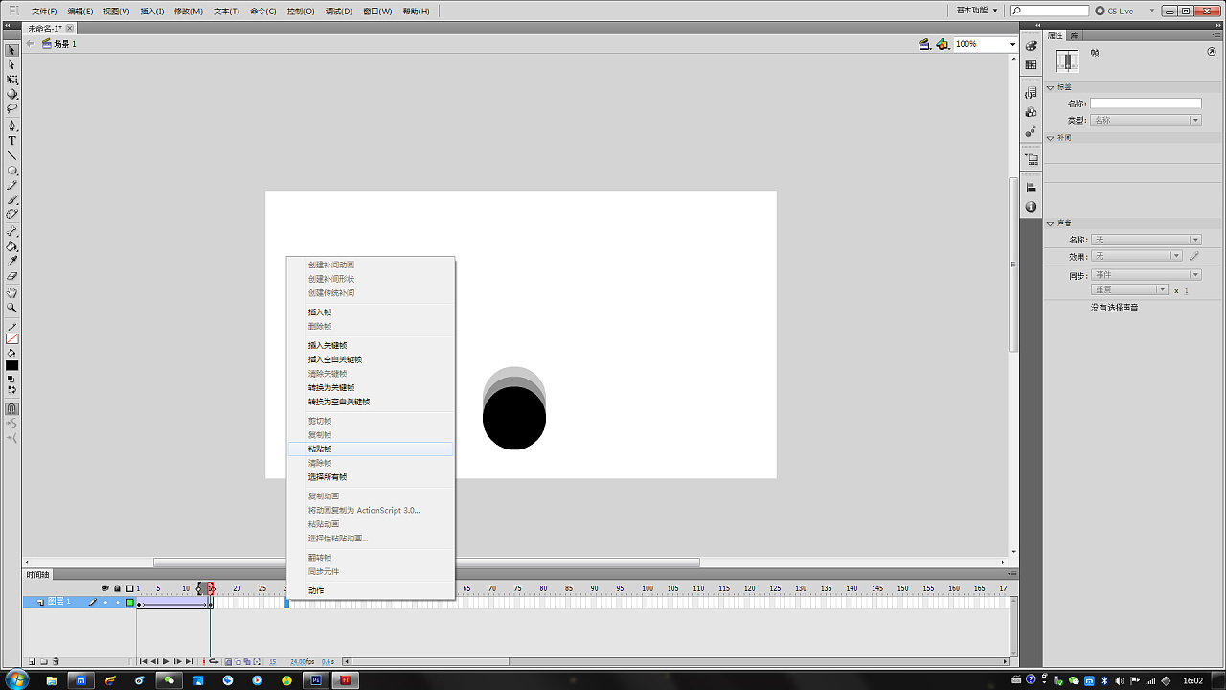Choose 粘贴帧 from the context menu
1226x690 pixels.
pos(320,448)
